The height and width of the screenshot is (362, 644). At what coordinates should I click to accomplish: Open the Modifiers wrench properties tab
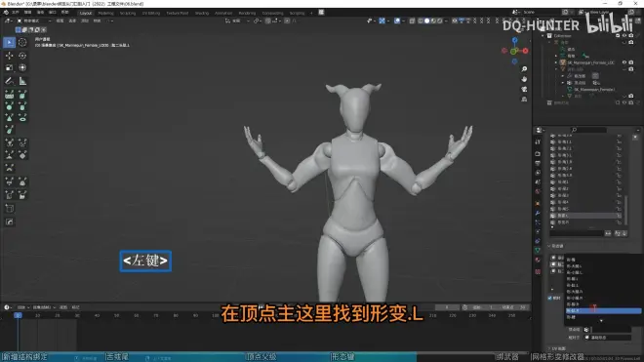[538, 214]
